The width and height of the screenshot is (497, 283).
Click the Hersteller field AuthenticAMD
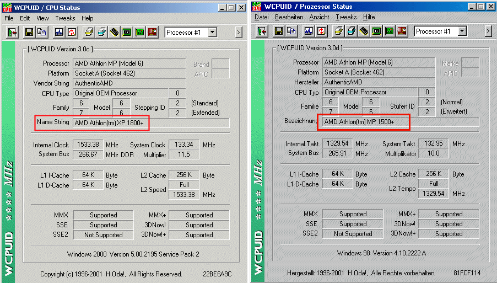(x=379, y=82)
